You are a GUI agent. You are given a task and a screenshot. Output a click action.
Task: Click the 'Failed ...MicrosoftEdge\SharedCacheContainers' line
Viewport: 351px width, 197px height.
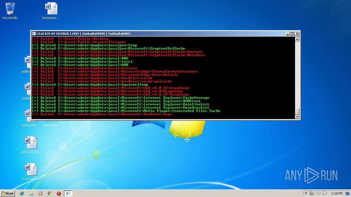[115, 71]
